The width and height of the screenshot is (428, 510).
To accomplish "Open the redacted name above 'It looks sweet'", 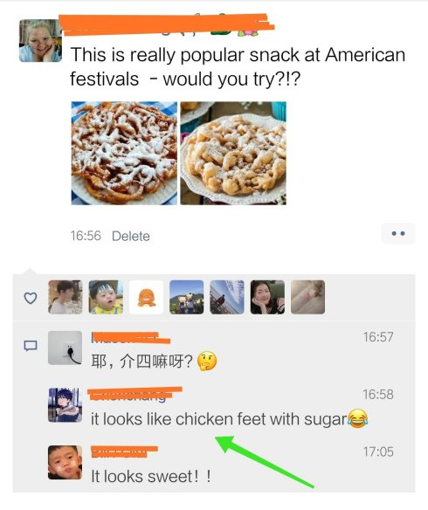I will pos(124,452).
